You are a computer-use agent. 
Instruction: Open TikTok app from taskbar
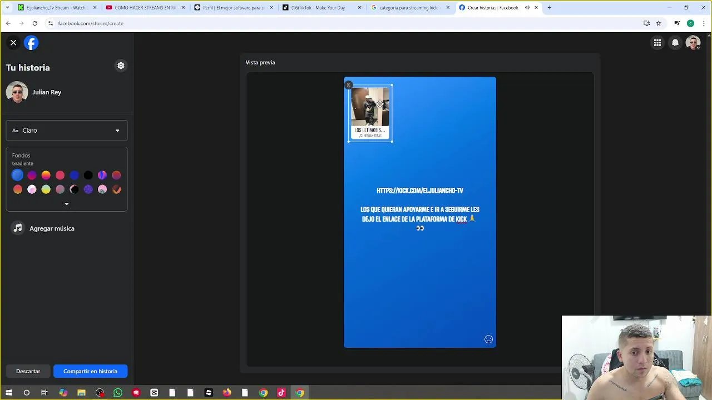[x=281, y=393]
